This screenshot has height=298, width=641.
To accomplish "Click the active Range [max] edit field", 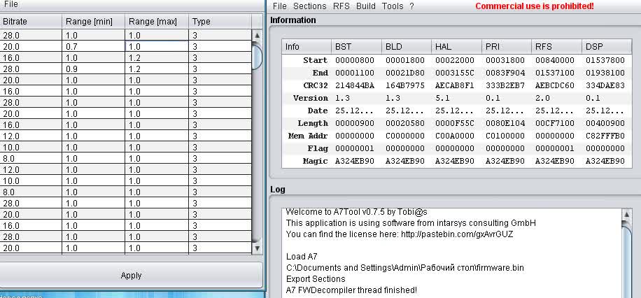I will 157,47.
